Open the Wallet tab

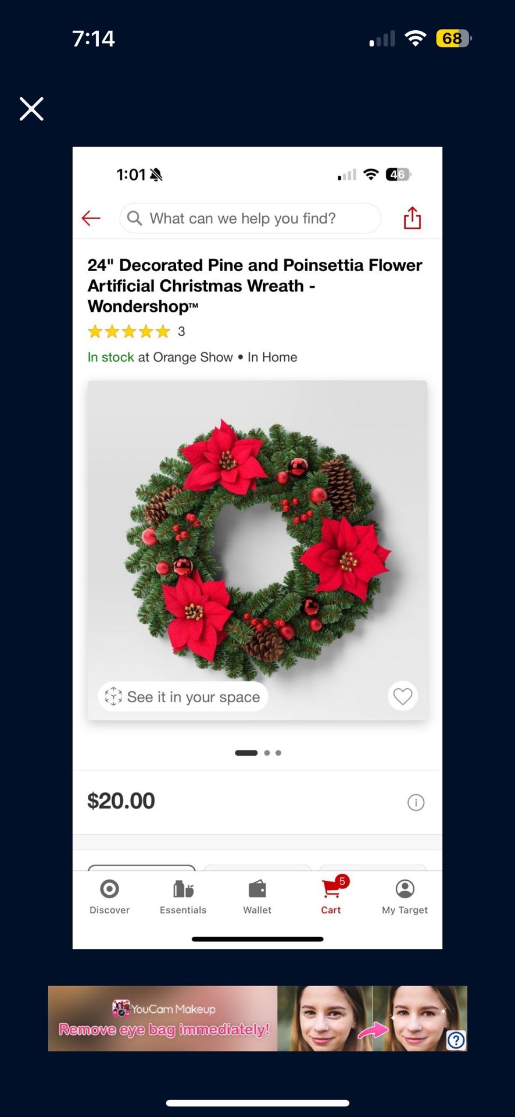pos(257,897)
